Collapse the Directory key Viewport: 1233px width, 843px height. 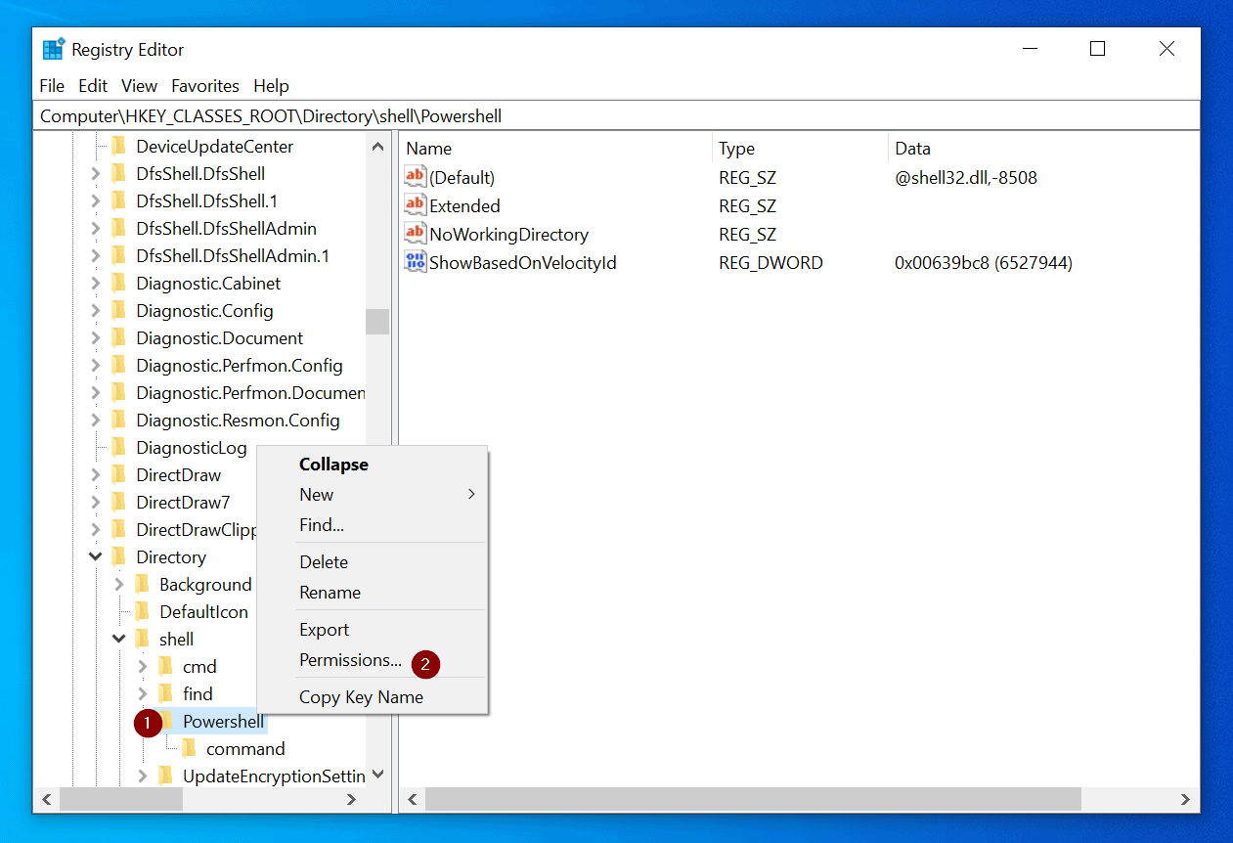(x=95, y=556)
